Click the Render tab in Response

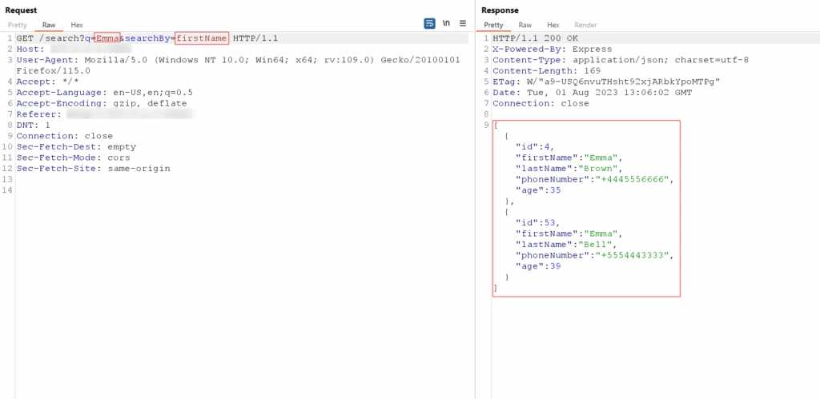(585, 25)
